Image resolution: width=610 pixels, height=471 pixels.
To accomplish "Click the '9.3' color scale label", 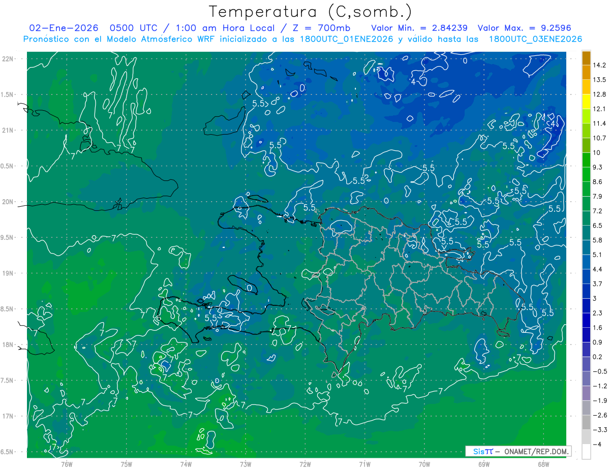I will tap(598, 167).
